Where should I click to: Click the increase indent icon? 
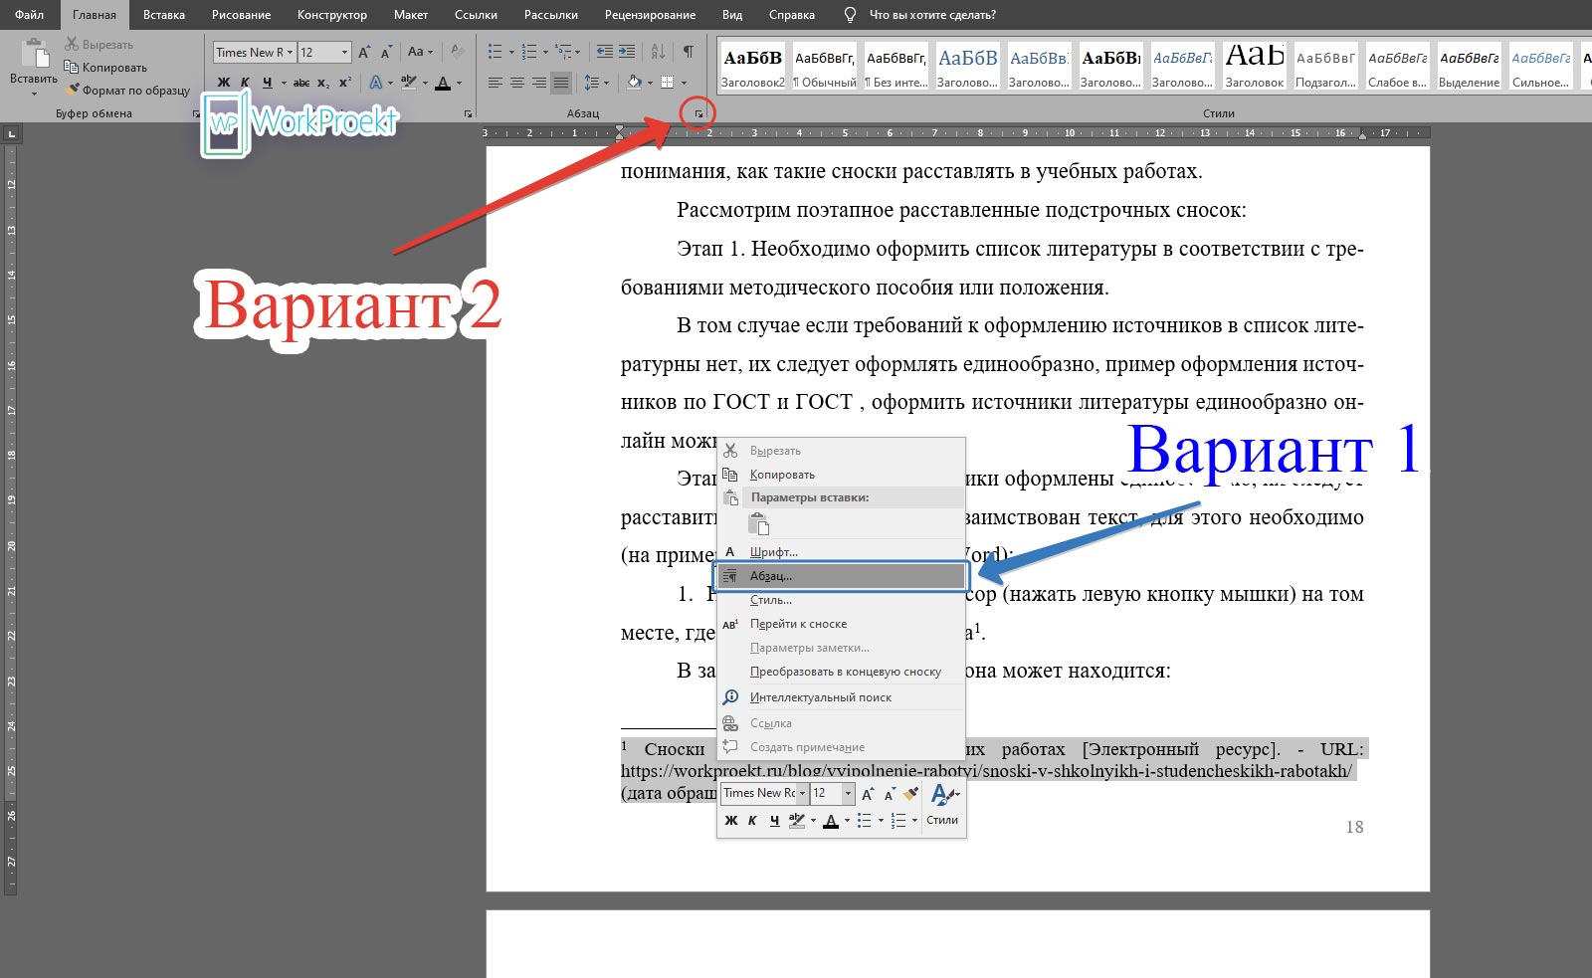coord(624,51)
